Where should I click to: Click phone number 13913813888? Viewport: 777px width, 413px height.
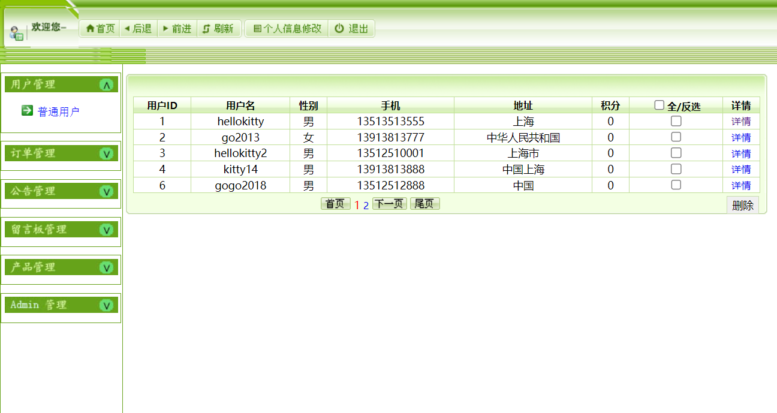[390, 170]
